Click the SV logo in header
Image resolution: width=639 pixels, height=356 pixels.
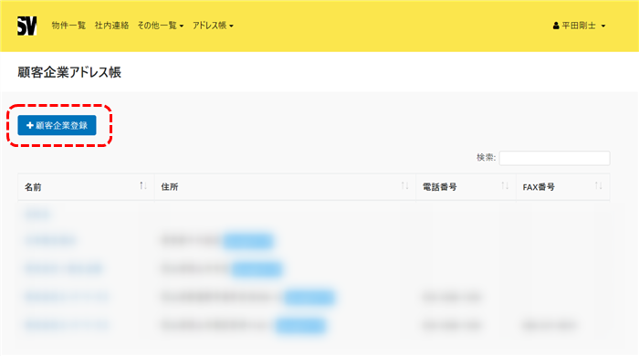point(26,26)
